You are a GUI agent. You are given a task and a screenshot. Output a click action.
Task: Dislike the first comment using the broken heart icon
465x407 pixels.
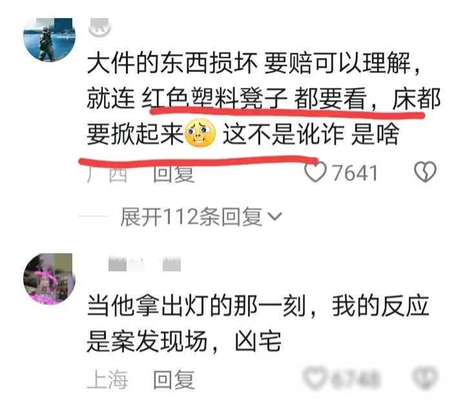pos(425,172)
